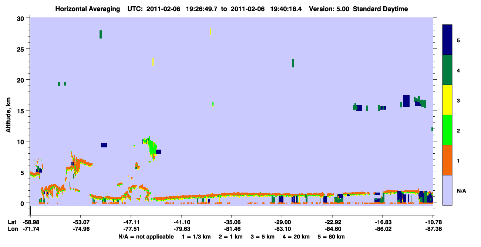Click the '4 = 20 km' caption
The width and height of the screenshot is (481, 247).
tap(296, 237)
